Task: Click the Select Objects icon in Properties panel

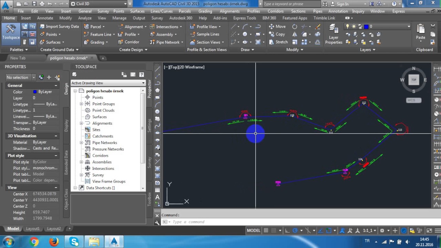Action: 49,77
